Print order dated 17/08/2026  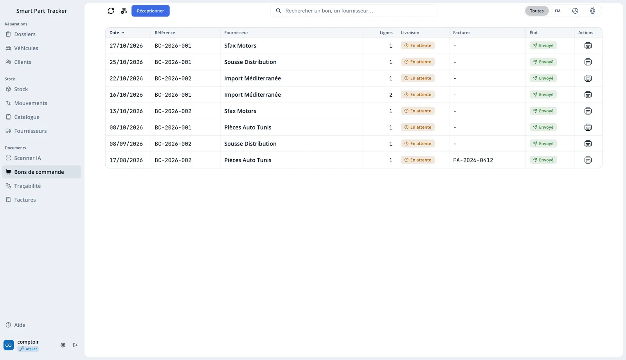pyautogui.click(x=588, y=160)
